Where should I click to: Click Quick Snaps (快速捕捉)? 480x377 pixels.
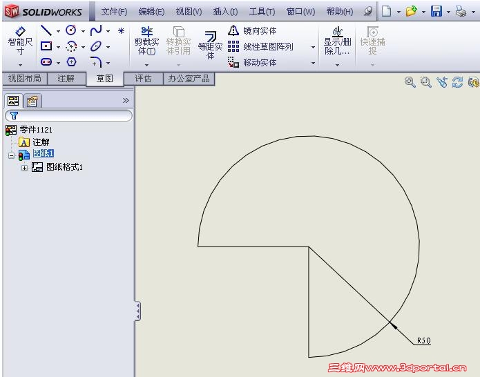(372, 41)
